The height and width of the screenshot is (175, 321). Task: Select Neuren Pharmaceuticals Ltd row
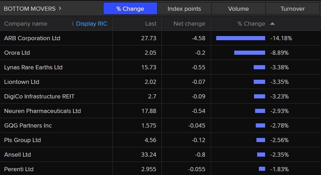click(x=42, y=111)
